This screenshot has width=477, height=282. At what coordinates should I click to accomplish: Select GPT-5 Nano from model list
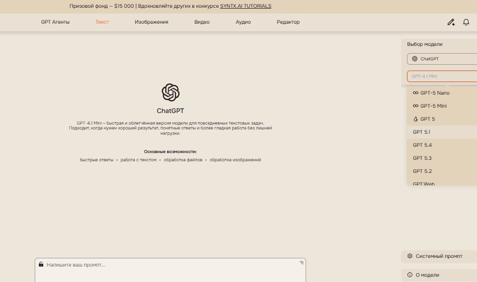(442, 93)
